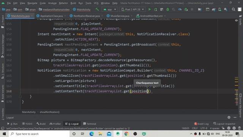Change CRLF line separator in status bar
Image resolution: width=243 pixels, height=137 pixels.
pos(195,128)
